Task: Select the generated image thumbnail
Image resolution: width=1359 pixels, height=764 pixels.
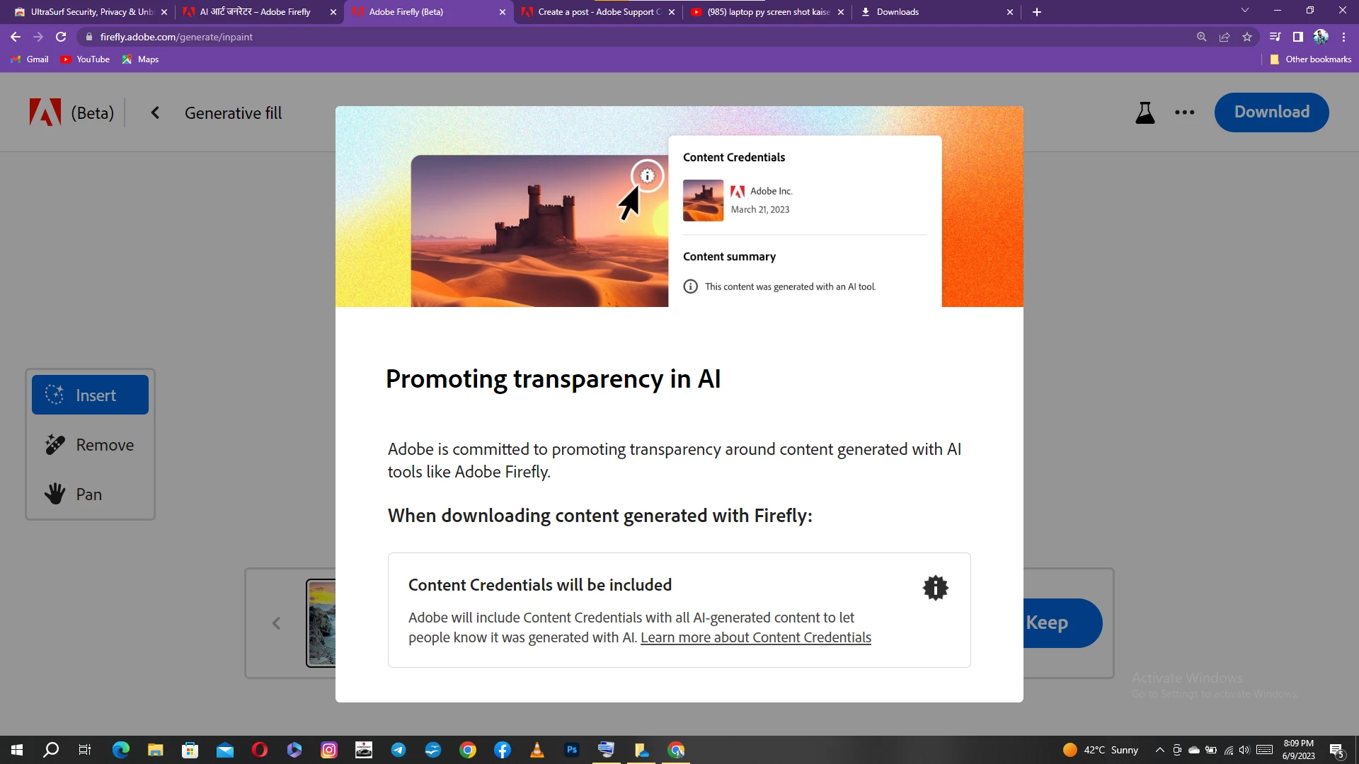Action: point(321,623)
